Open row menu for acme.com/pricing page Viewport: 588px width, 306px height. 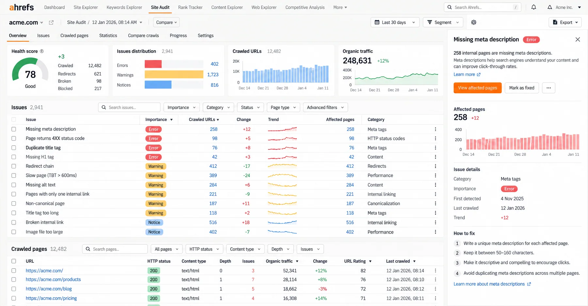pyautogui.click(x=435, y=298)
